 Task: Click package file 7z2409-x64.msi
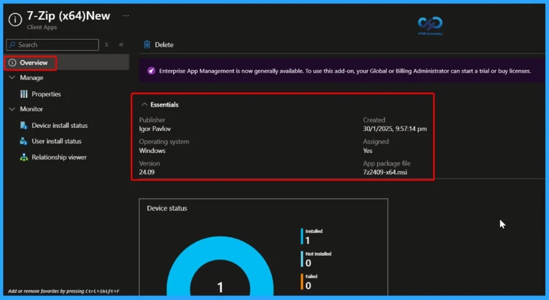coord(385,172)
